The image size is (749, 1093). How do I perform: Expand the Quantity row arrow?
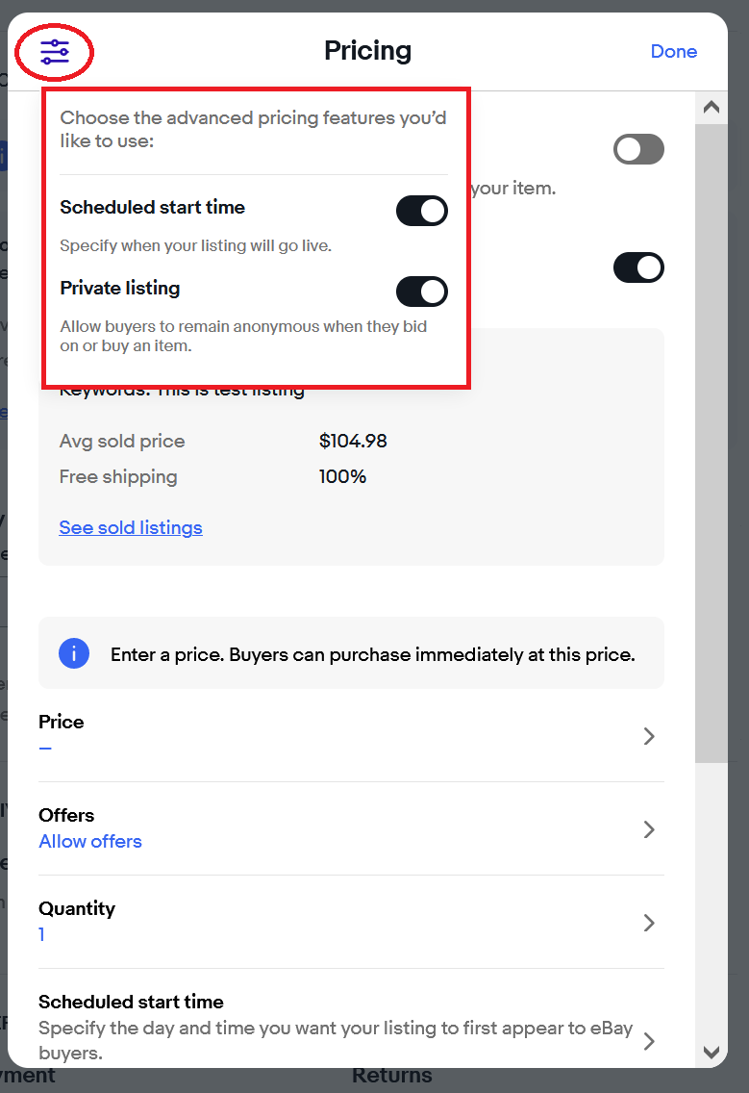pyautogui.click(x=649, y=923)
